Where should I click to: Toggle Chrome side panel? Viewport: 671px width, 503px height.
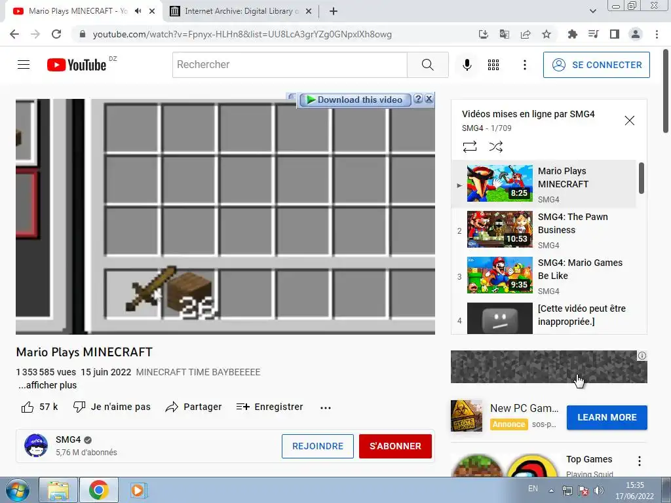(615, 34)
